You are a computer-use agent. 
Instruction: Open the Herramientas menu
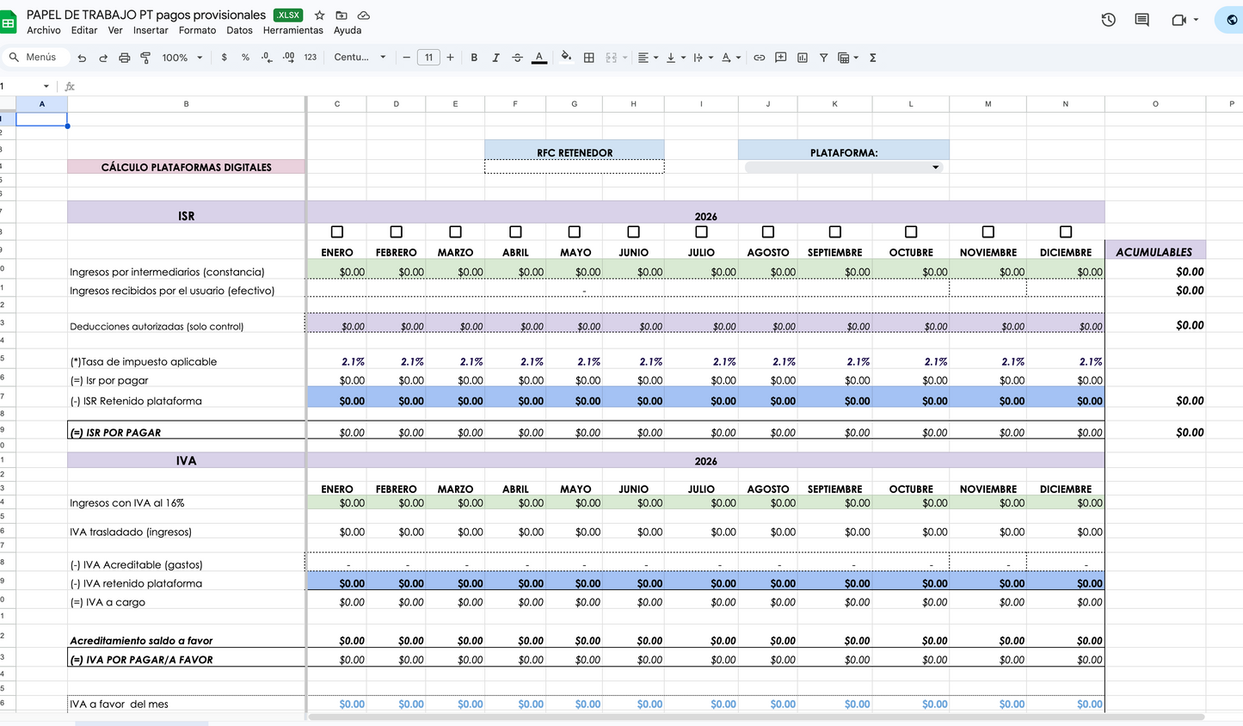pos(293,30)
